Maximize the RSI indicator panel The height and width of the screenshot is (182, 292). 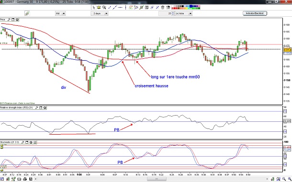(x=41, y=107)
